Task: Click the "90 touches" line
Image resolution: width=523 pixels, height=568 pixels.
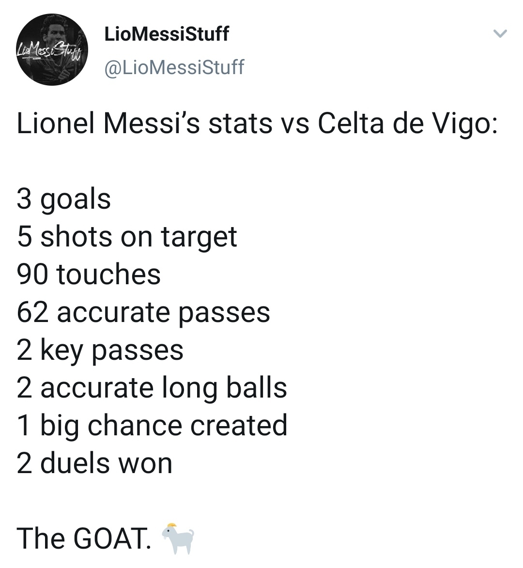Action: 88,274
